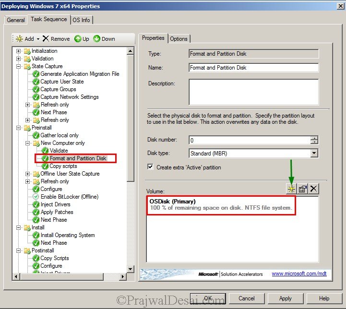Click the Cancel button
This screenshot has width=346, height=309.
pos(247,298)
